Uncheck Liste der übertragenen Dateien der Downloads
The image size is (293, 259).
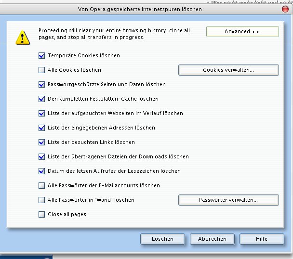tap(41, 156)
